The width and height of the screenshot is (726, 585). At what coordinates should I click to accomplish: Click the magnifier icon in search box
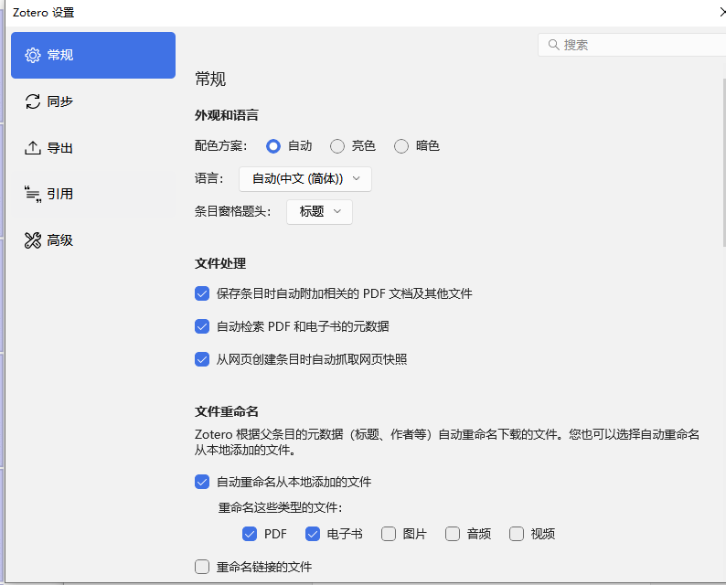click(x=554, y=45)
